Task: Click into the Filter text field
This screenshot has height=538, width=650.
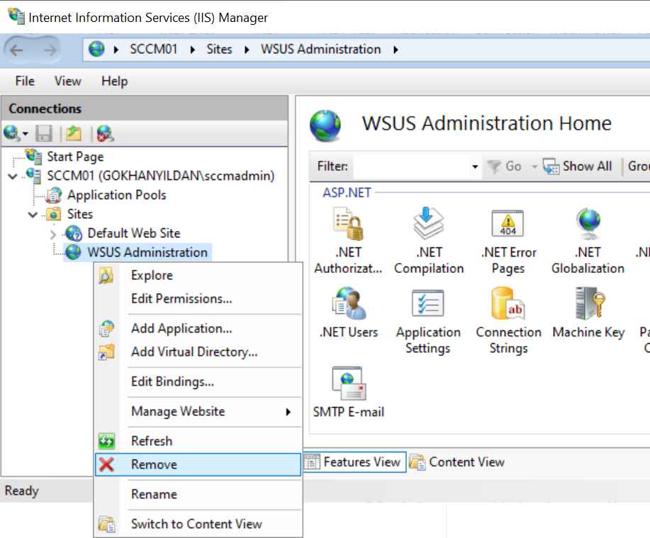Action: pyautogui.click(x=412, y=167)
